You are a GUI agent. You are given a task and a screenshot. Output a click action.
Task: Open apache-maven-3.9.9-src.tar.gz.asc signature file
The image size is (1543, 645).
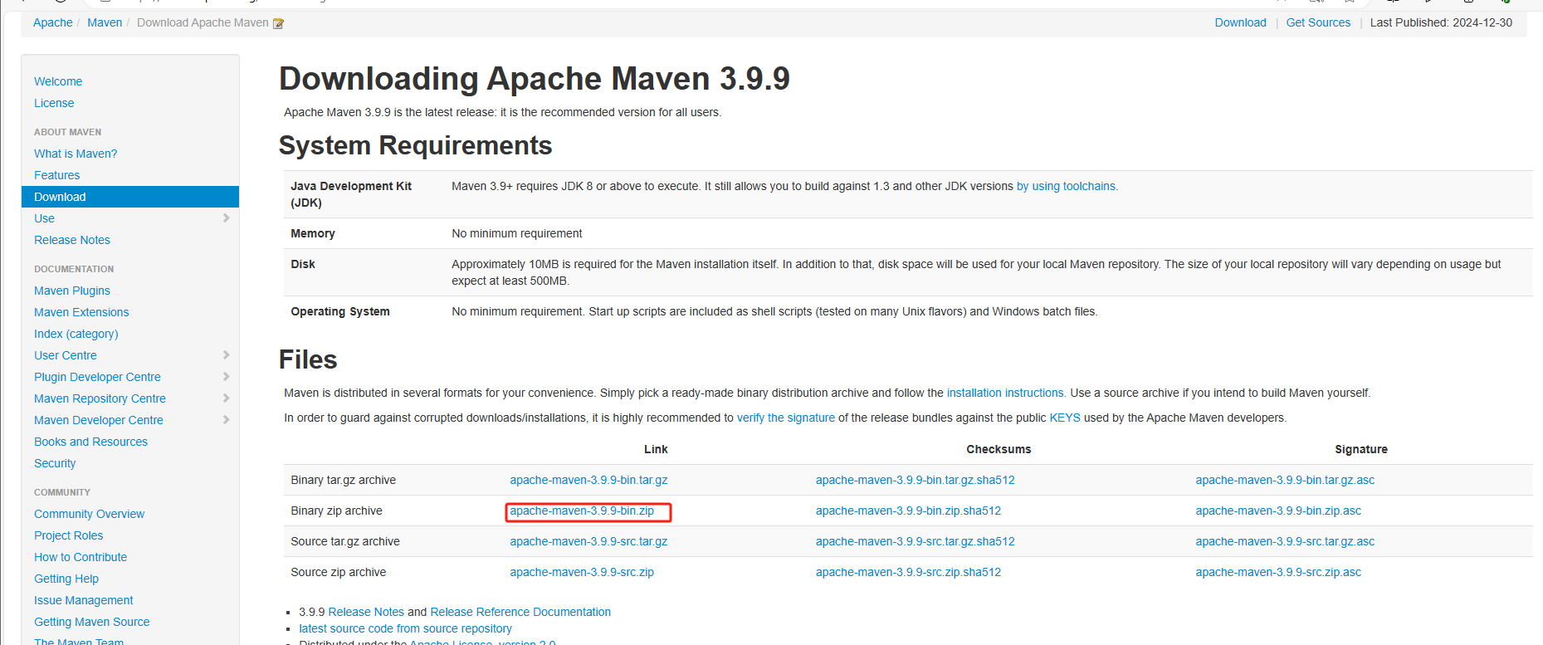pyautogui.click(x=1285, y=542)
